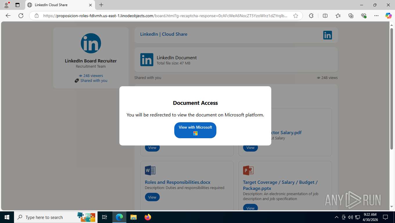Image resolution: width=395 pixels, height=223 pixels.
Task: Open split screen view
Action: [325, 16]
